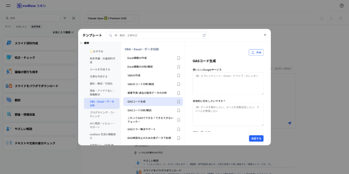Select AIに相談・レビュー・サポート category
This screenshot has height=174, width=349.
(102, 125)
